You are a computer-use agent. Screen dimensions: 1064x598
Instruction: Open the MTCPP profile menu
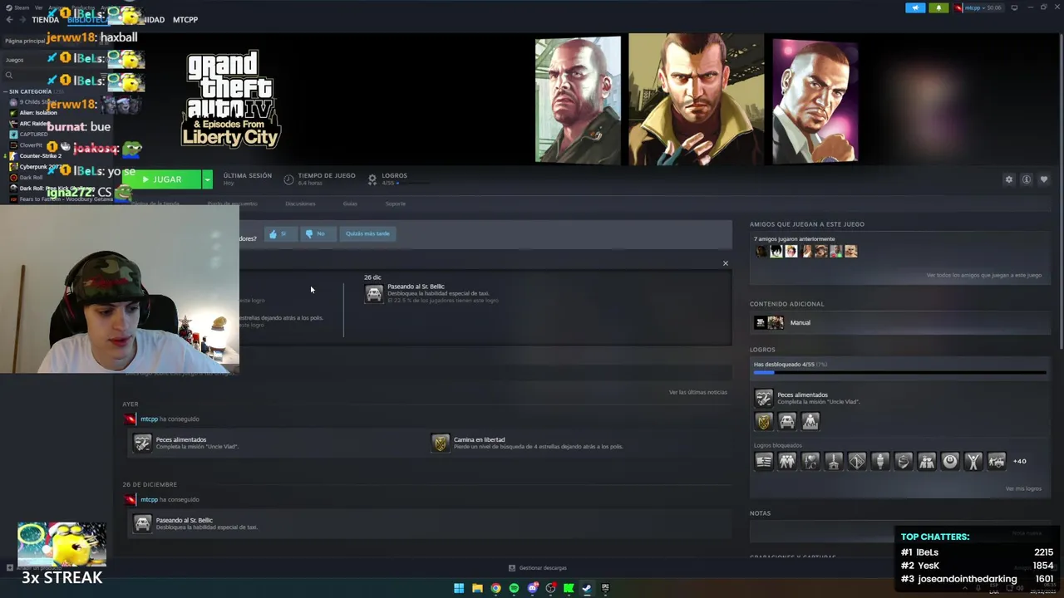tap(185, 19)
